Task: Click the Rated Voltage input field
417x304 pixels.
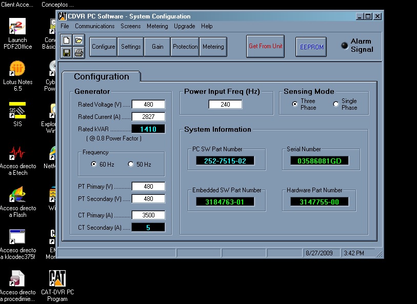Action: (x=149, y=105)
